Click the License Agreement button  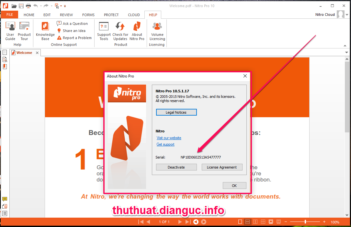pos(222,167)
